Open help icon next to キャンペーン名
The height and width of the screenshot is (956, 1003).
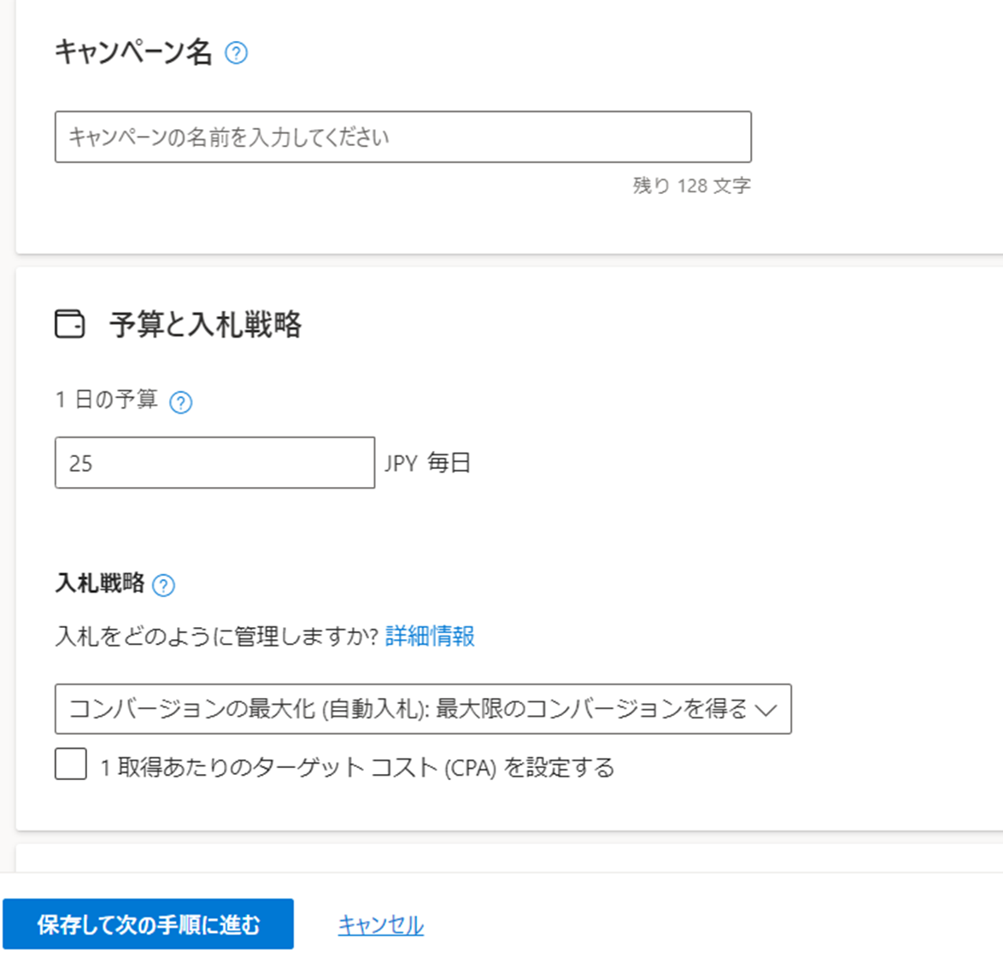[x=236, y=52]
